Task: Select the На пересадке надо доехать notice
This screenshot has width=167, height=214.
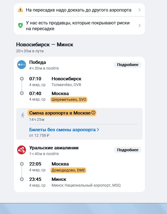Action: pos(79,10)
